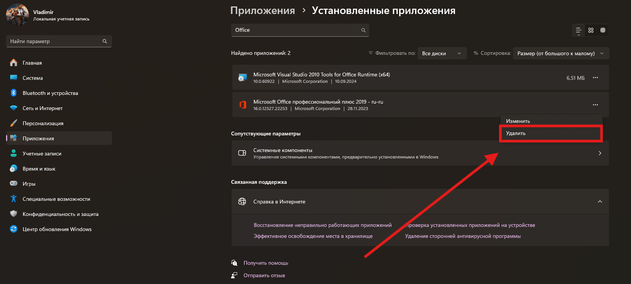631x284 pixels.
Task: Click the magnifier in Найти параметр box
Action: [105, 41]
